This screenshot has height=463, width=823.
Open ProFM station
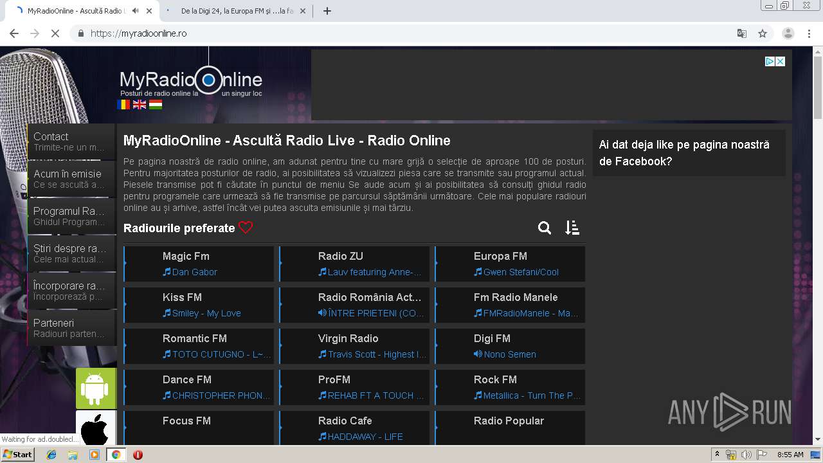click(x=354, y=387)
